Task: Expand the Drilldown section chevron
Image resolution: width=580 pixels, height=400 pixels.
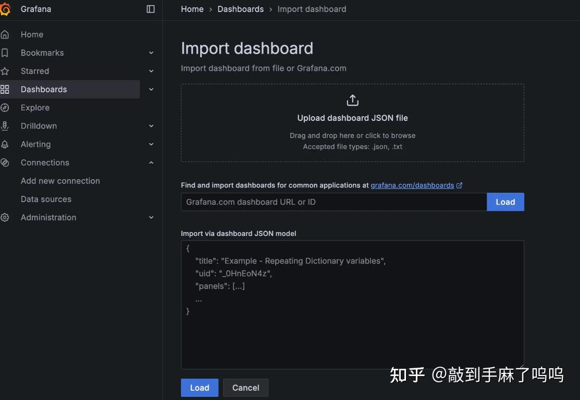Action: click(x=151, y=126)
